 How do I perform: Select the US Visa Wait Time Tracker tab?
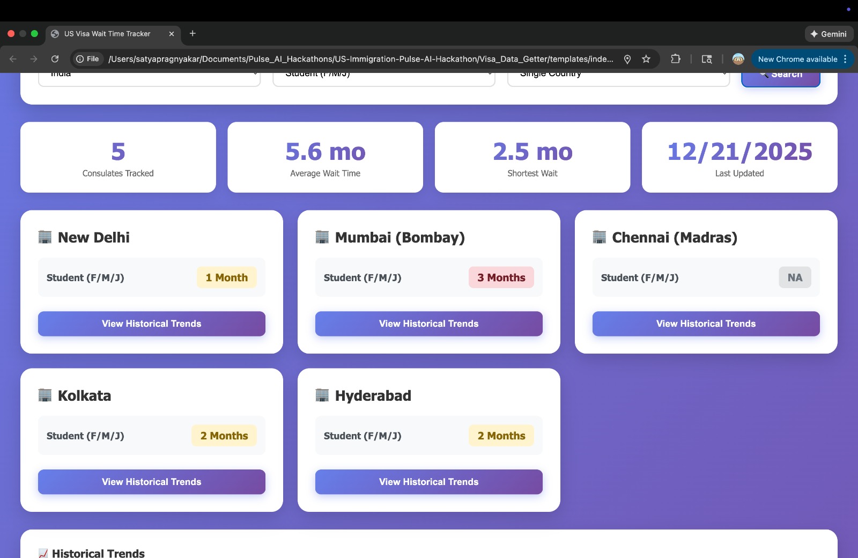[113, 34]
